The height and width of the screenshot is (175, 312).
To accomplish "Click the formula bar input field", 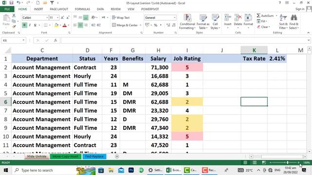I will (184, 40).
